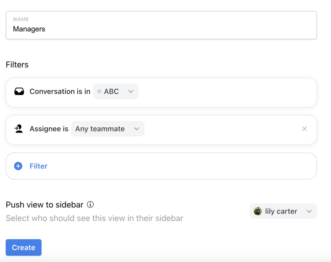
Task: Click the assignee person icon
Action: coord(19,128)
